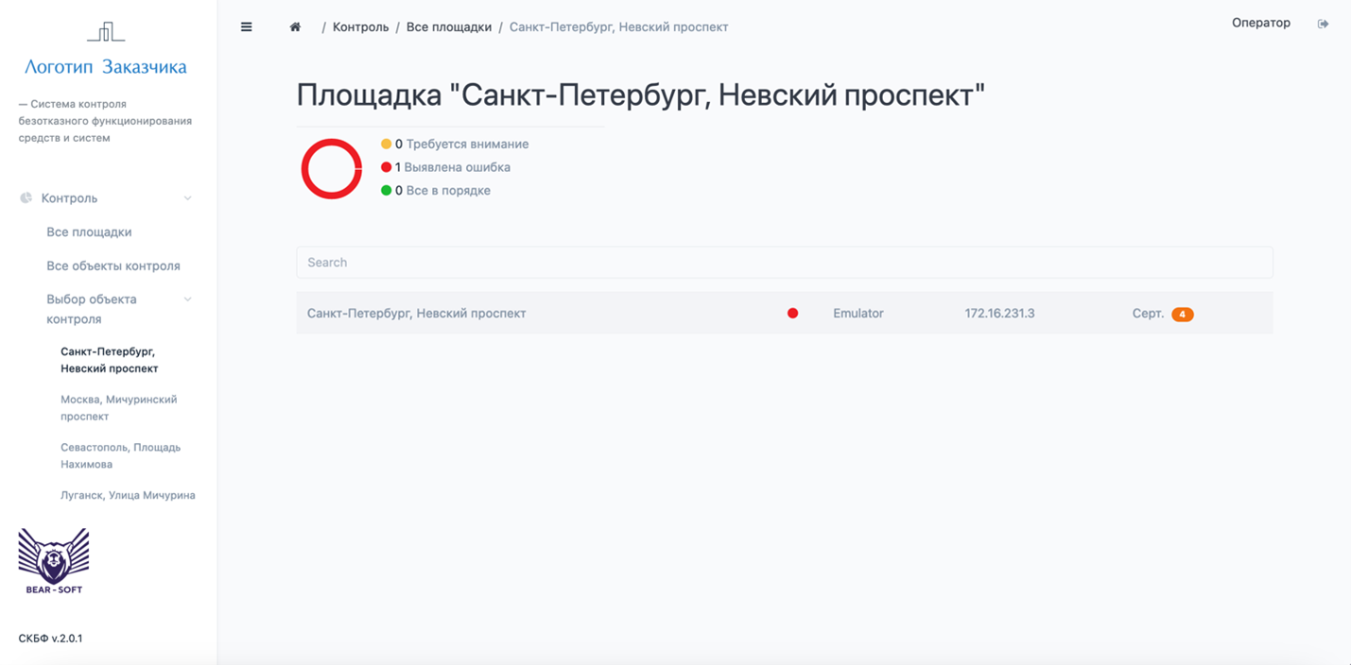The image size is (1351, 665).
Task: Click inside the Search field
Action: pyautogui.click(x=784, y=262)
